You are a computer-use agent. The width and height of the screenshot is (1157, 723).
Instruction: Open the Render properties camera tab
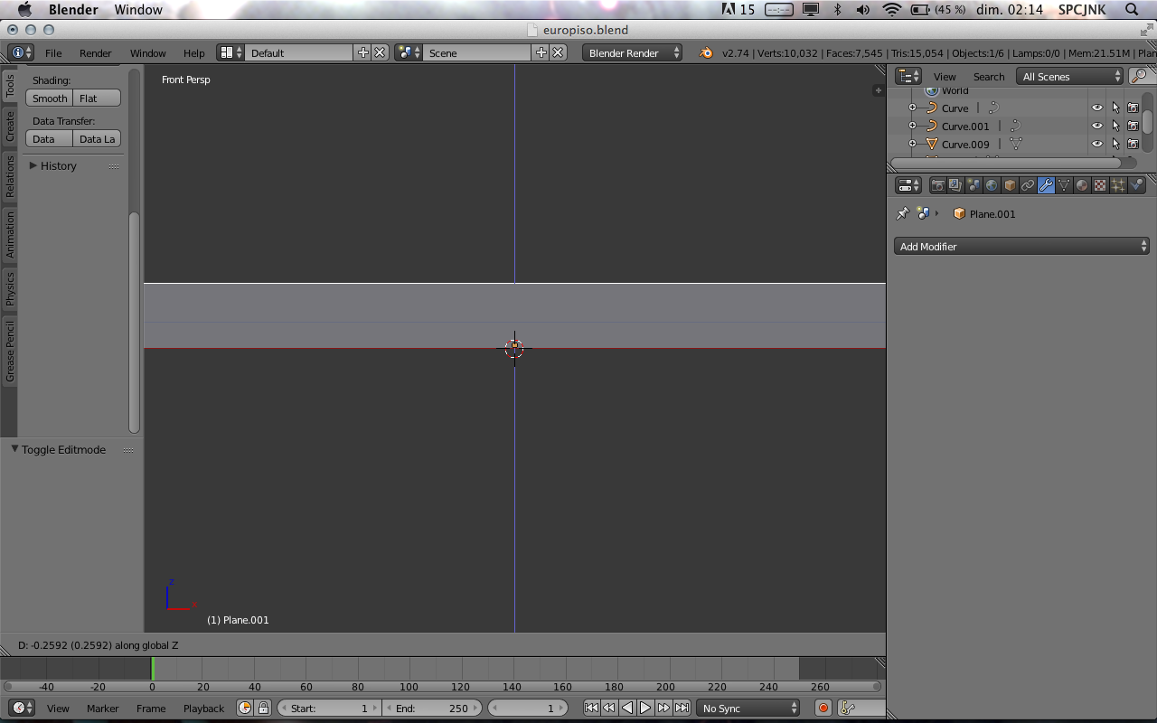937,185
